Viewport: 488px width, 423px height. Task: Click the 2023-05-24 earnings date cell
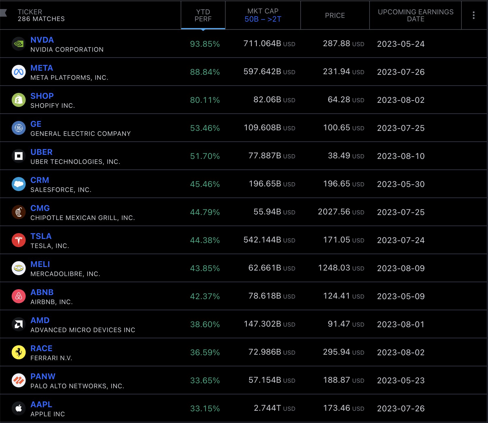(401, 44)
